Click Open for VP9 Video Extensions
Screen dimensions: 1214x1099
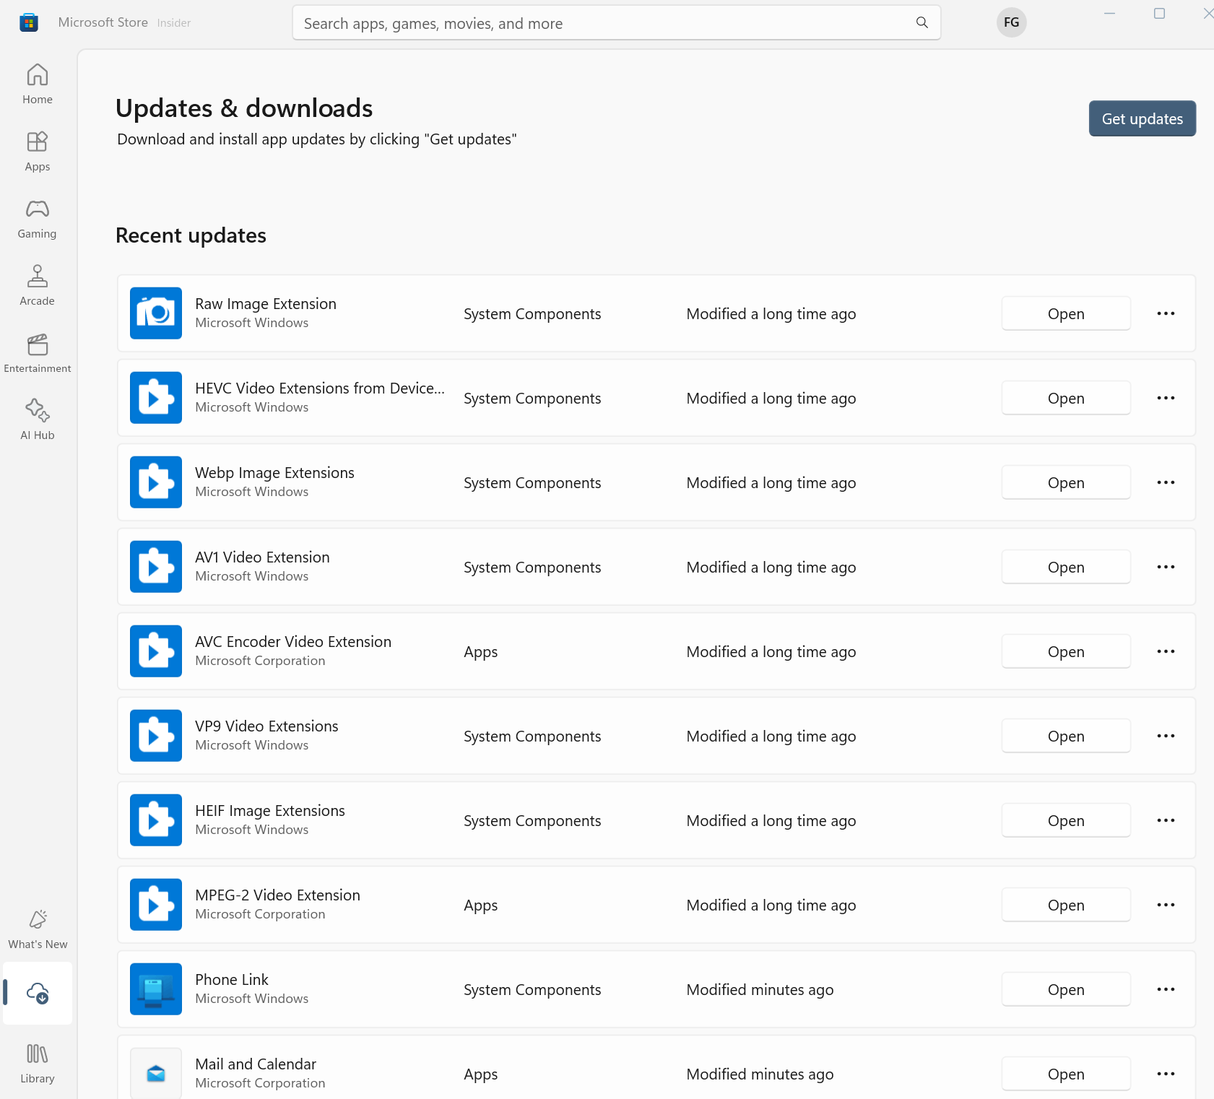click(x=1065, y=736)
